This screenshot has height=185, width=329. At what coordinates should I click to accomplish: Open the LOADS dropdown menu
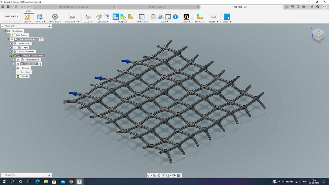88,22
